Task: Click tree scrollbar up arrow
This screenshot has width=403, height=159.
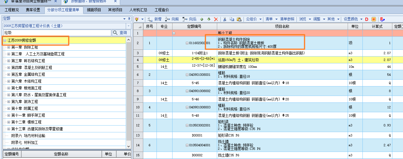Action: coord(128,39)
